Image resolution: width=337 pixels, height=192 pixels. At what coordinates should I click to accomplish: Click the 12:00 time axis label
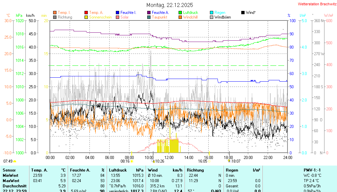(x=169, y=158)
